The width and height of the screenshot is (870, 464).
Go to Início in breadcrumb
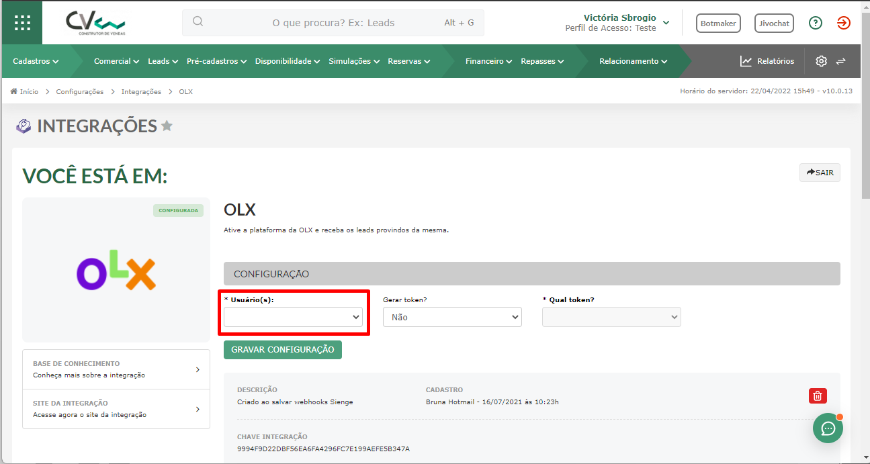(29, 91)
